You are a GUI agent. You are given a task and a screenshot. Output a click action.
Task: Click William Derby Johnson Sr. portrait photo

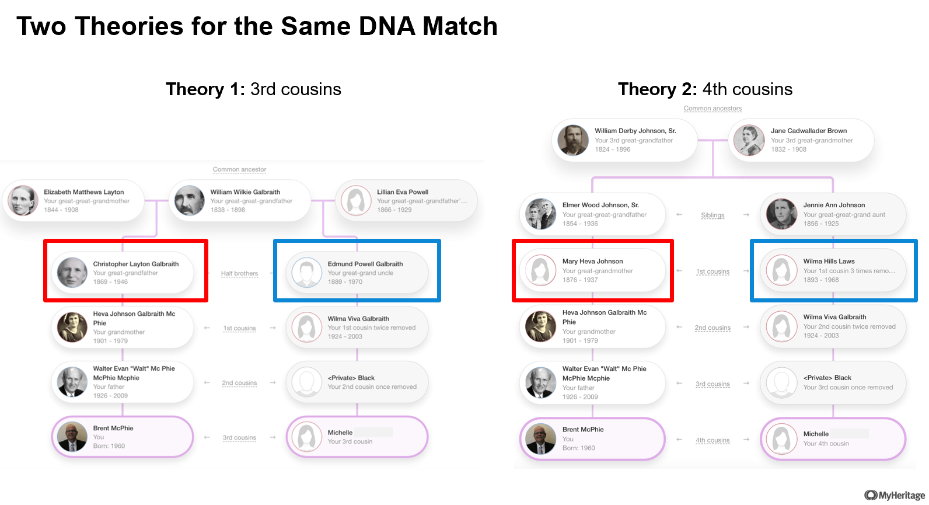(x=573, y=140)
